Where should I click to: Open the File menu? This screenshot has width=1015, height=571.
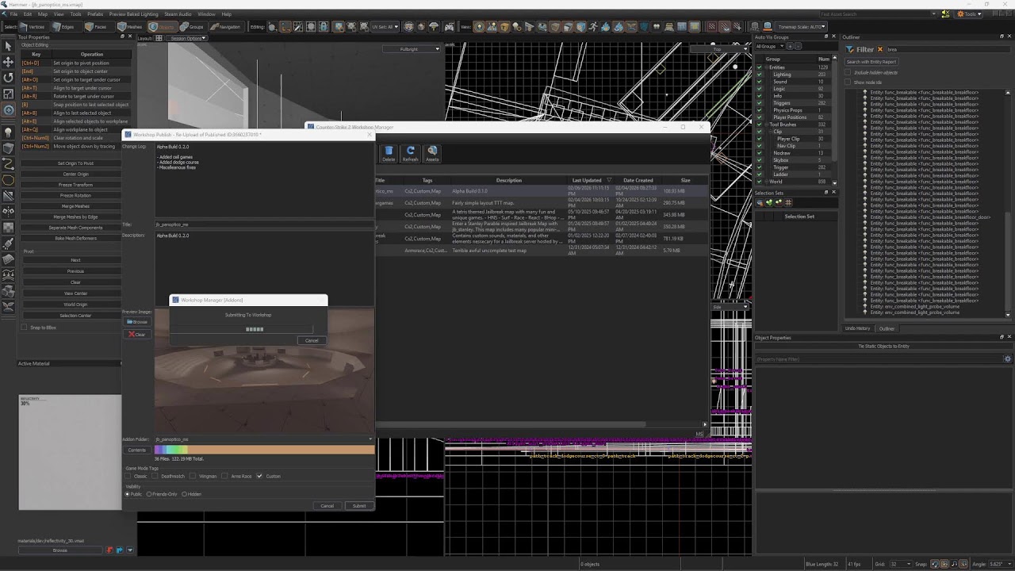pos(13,13)
